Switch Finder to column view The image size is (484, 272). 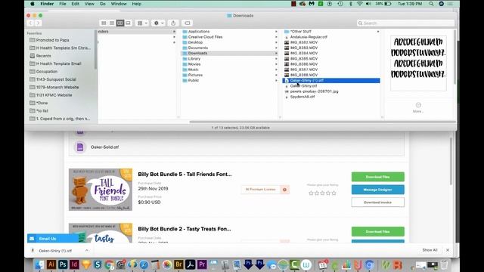pyautogui.click(x=120, y=23)
